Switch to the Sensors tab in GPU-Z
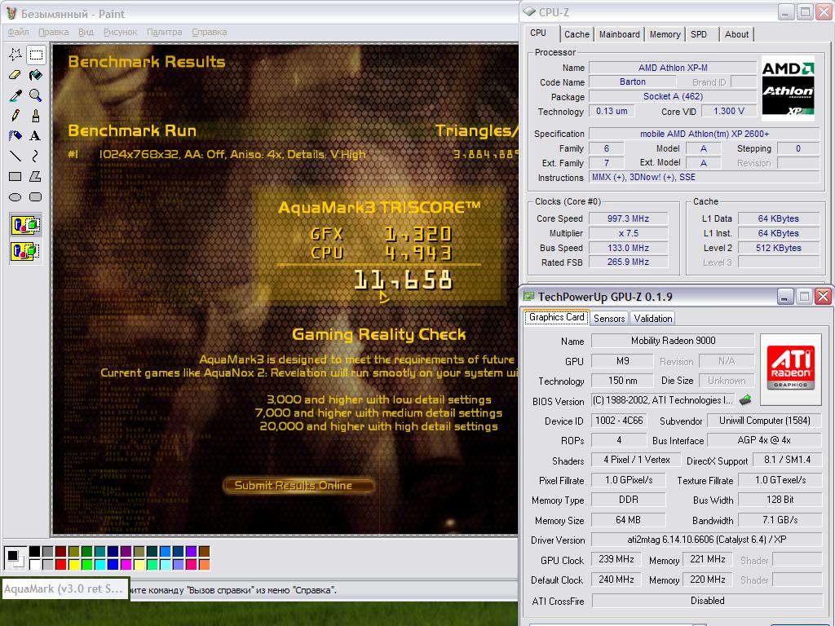Image resolution: width=835 pixels, height=626 pixels. [x=608, y=319]
